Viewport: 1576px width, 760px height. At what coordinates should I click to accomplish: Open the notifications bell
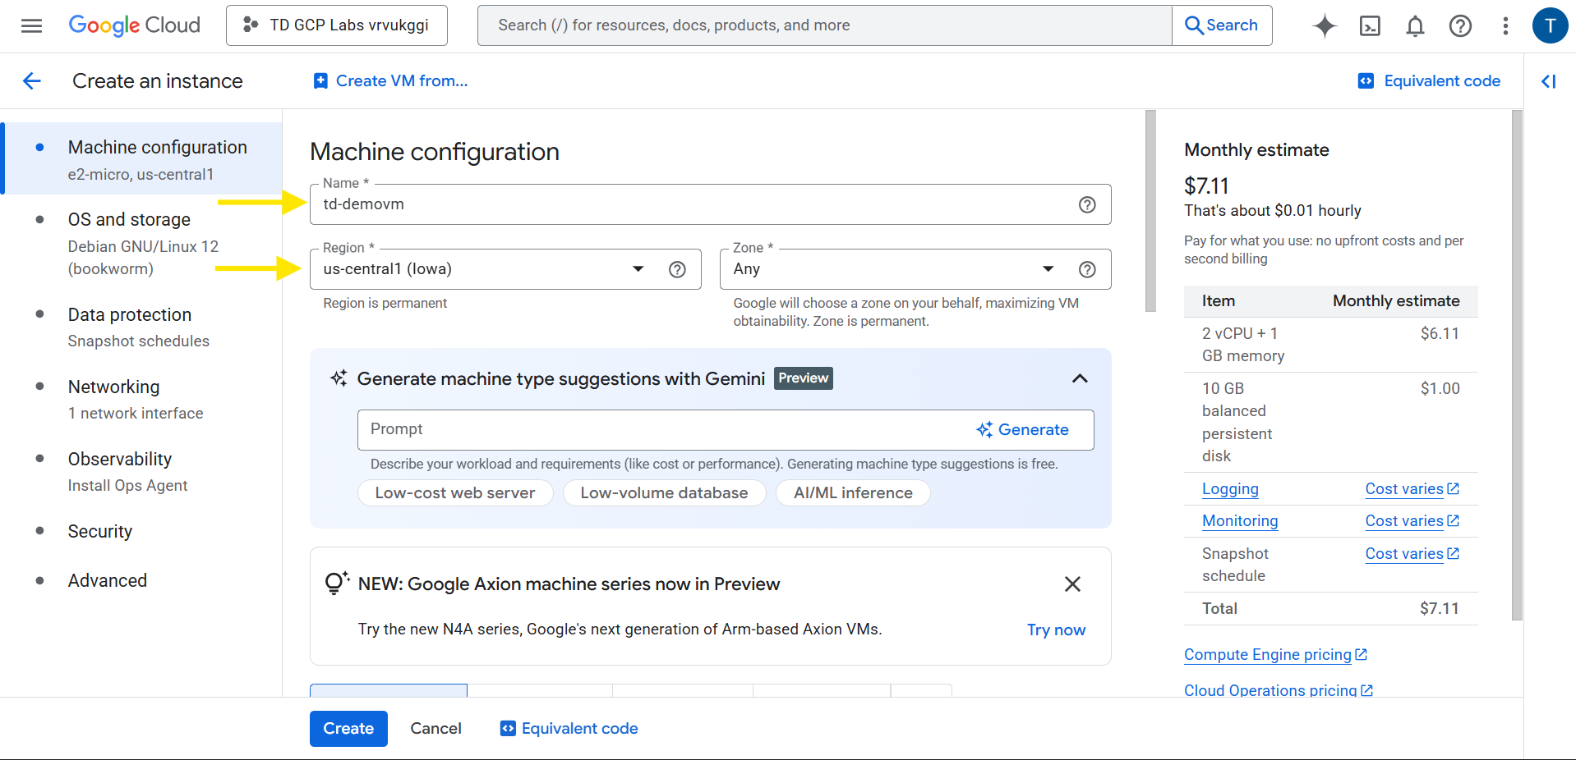[x=1414, y=26]
